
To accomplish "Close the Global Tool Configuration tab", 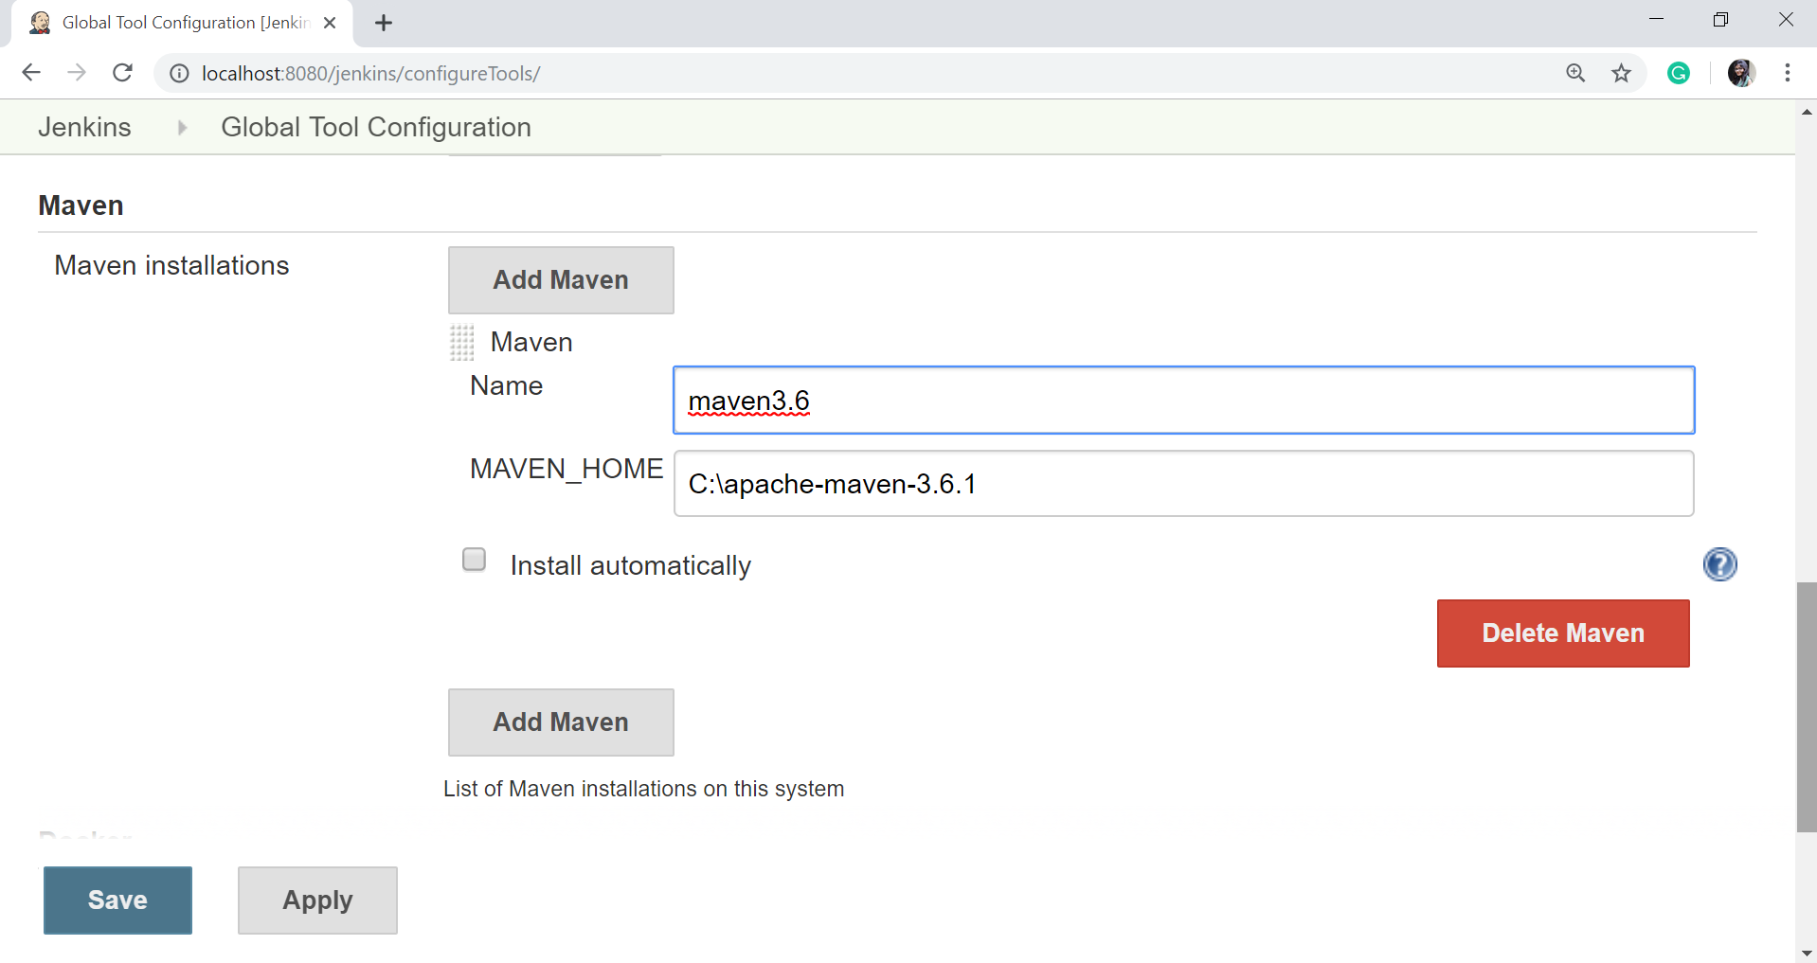I will point(330,23).
